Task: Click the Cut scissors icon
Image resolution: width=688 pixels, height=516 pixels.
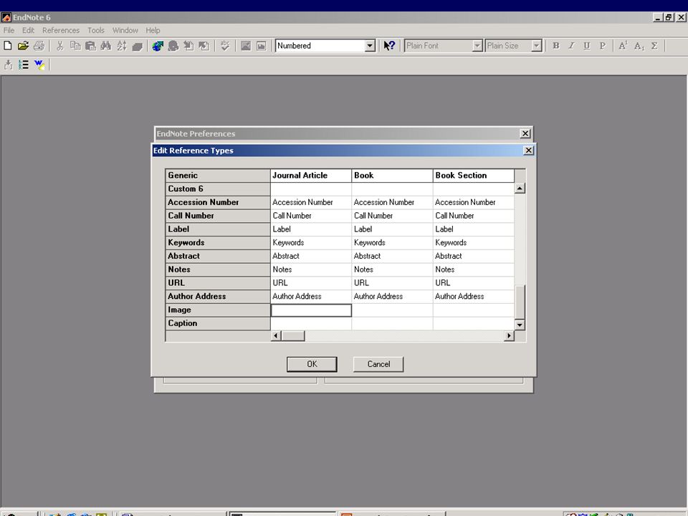Action: 60,46
